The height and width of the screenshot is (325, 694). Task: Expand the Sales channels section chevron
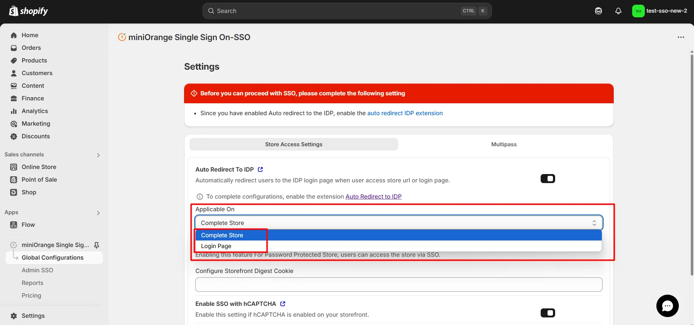point(98,155)
